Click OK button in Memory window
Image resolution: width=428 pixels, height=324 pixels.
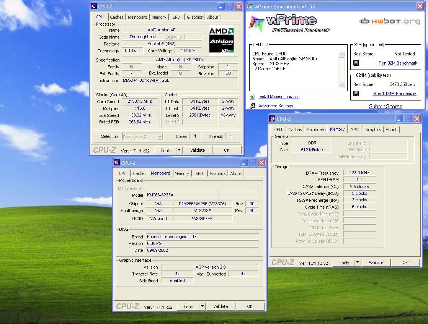405,262
